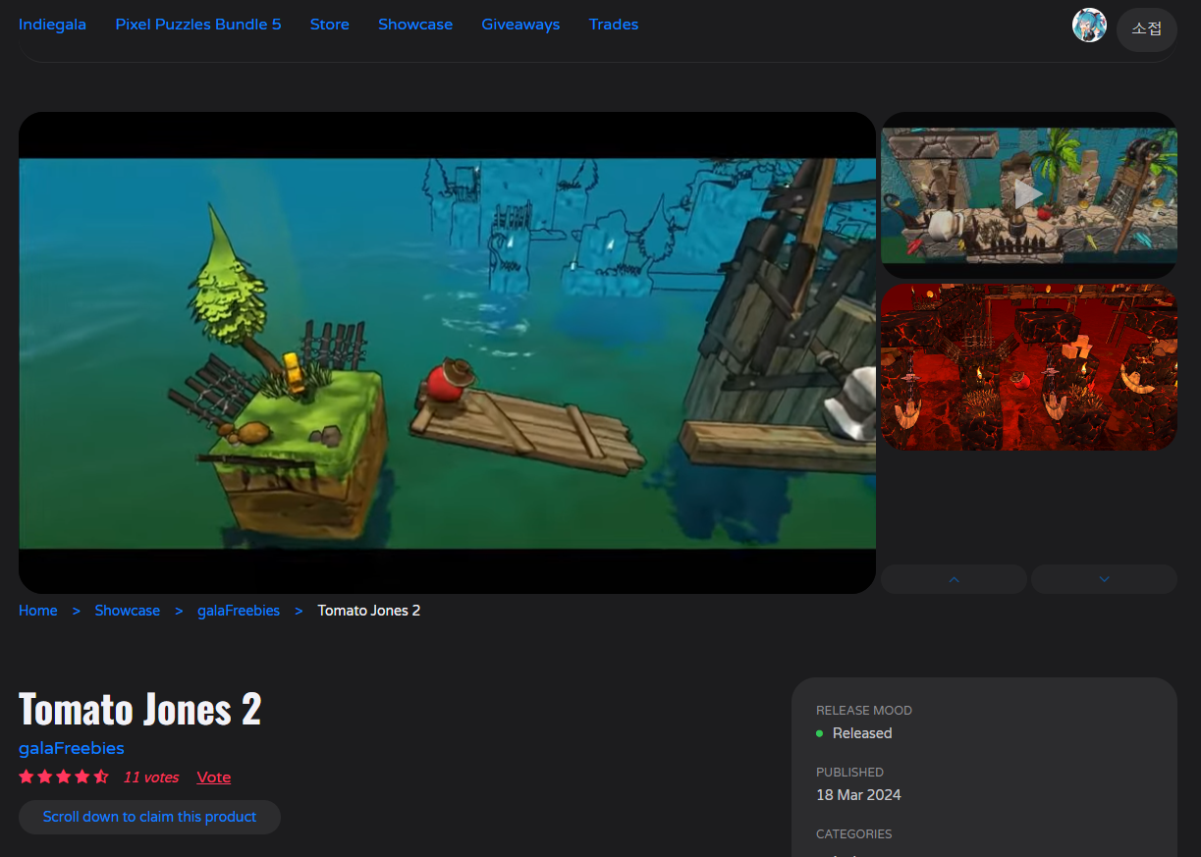This screenshot has height=857, width=1201.
Task: Click the Tomato Jones 2 title heading
Action: click(x=140, y=709)
